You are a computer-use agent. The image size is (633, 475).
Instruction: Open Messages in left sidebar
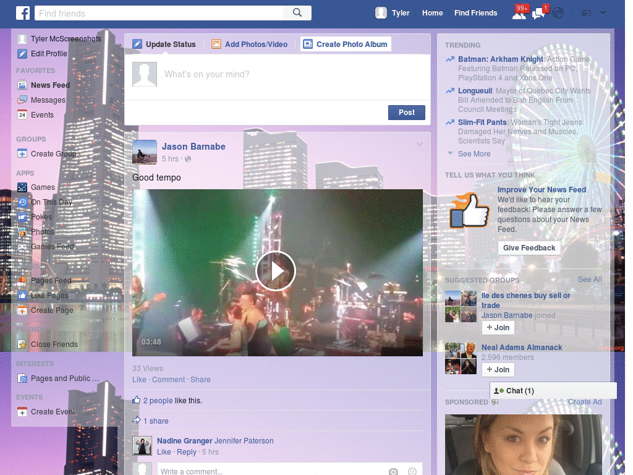(48, 100)
